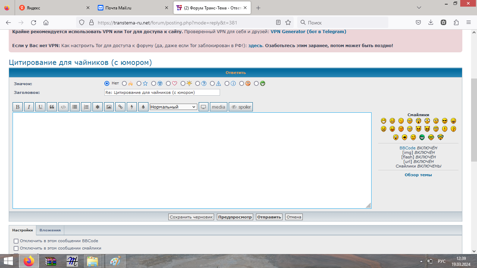
Task: Open the Вложения tab
Action: coord(50,230)
